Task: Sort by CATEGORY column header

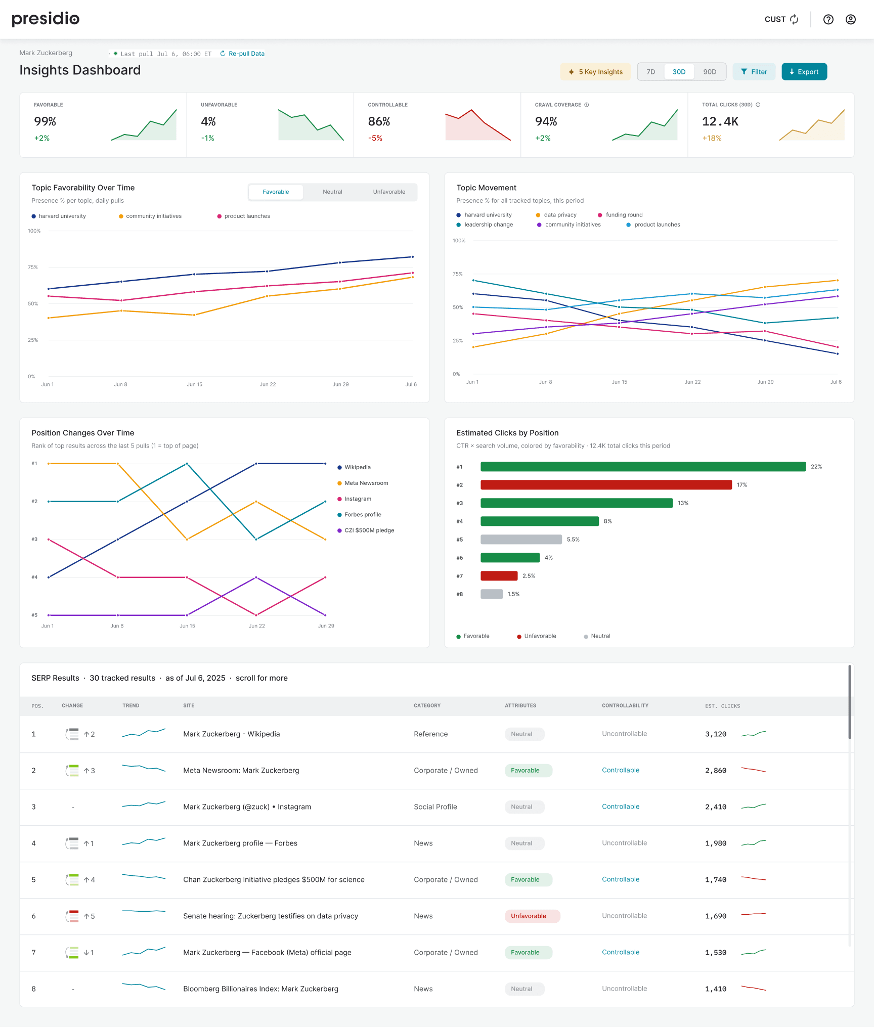Action: (x=427, y=706)
